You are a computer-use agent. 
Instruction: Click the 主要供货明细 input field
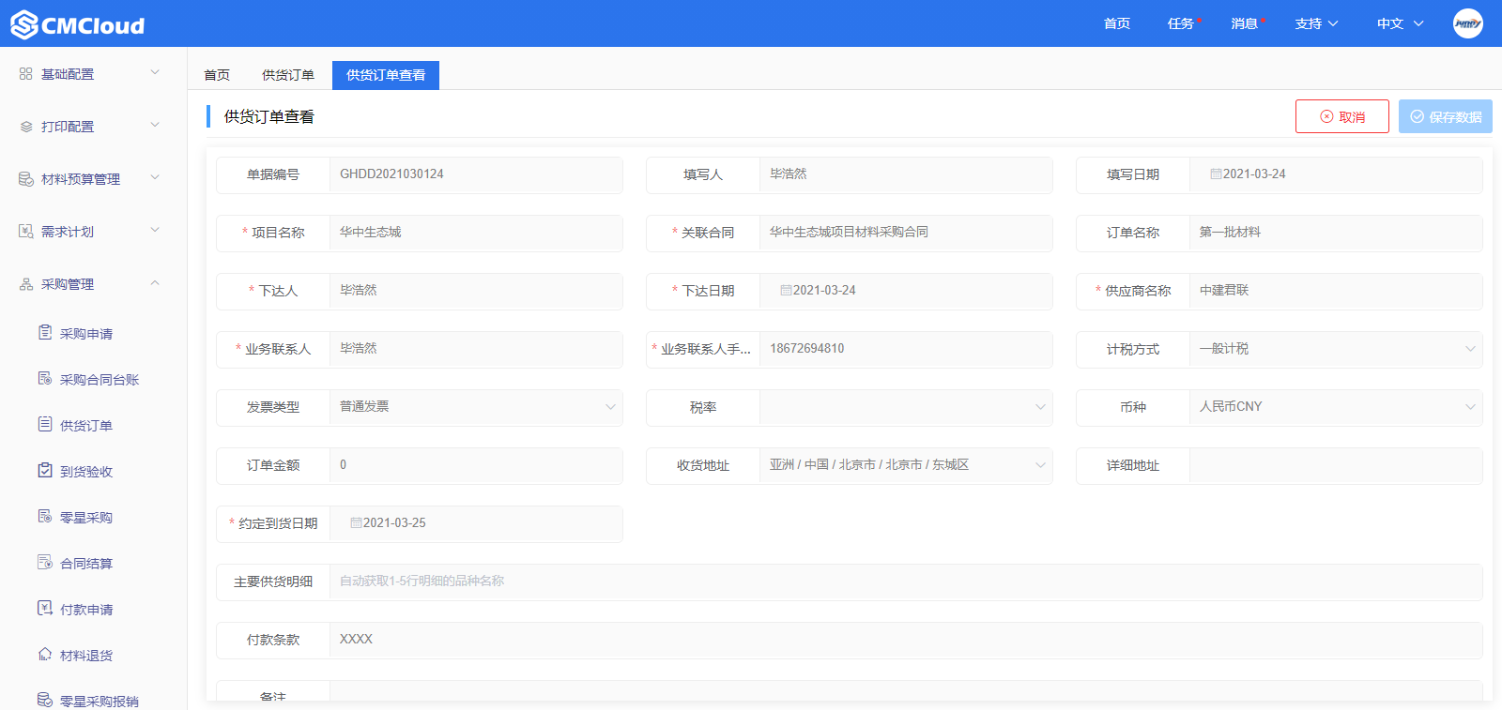[906, 582]
